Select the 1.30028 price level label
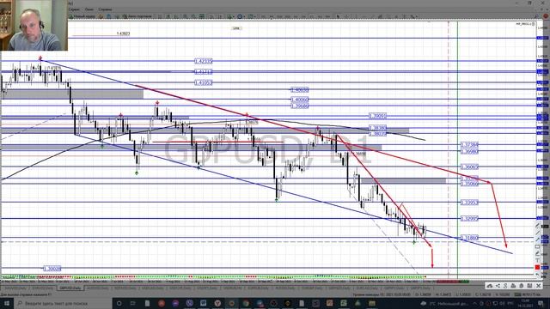This screenshot has height=309, width=550. tap(52, 269)
